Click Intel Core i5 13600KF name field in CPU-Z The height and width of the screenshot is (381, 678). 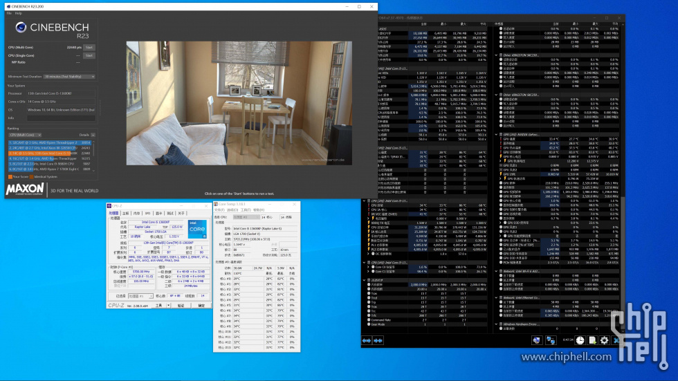pyautogui.click(x=156, y=222)
